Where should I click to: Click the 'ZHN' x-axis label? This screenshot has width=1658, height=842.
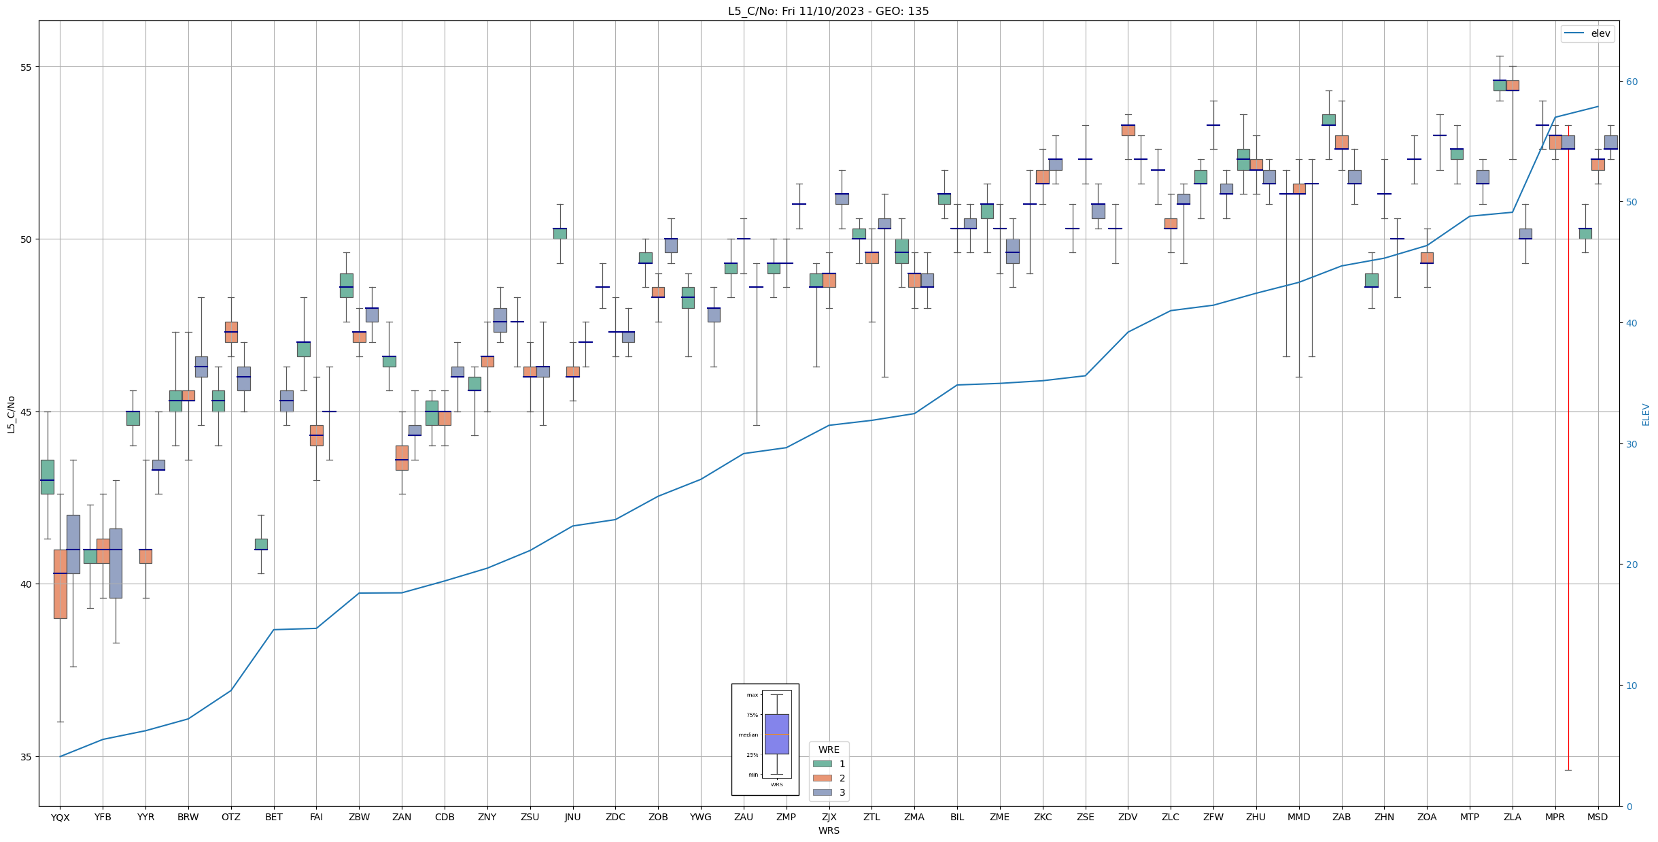(x=1384, y=817)
